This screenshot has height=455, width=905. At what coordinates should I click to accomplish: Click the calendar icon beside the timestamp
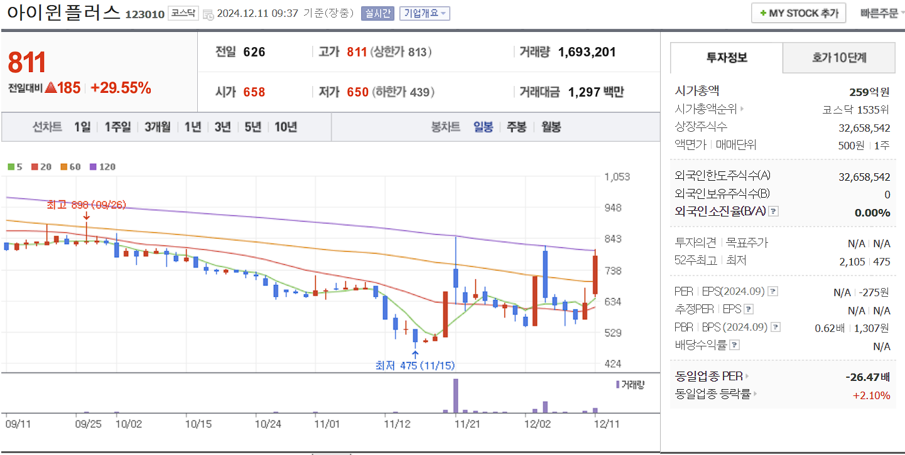click(208, 14)
